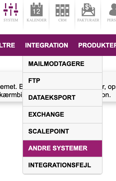Screen dimensions: 116x181
Task: Open the Kalender calendar icon
Action: 37,9
